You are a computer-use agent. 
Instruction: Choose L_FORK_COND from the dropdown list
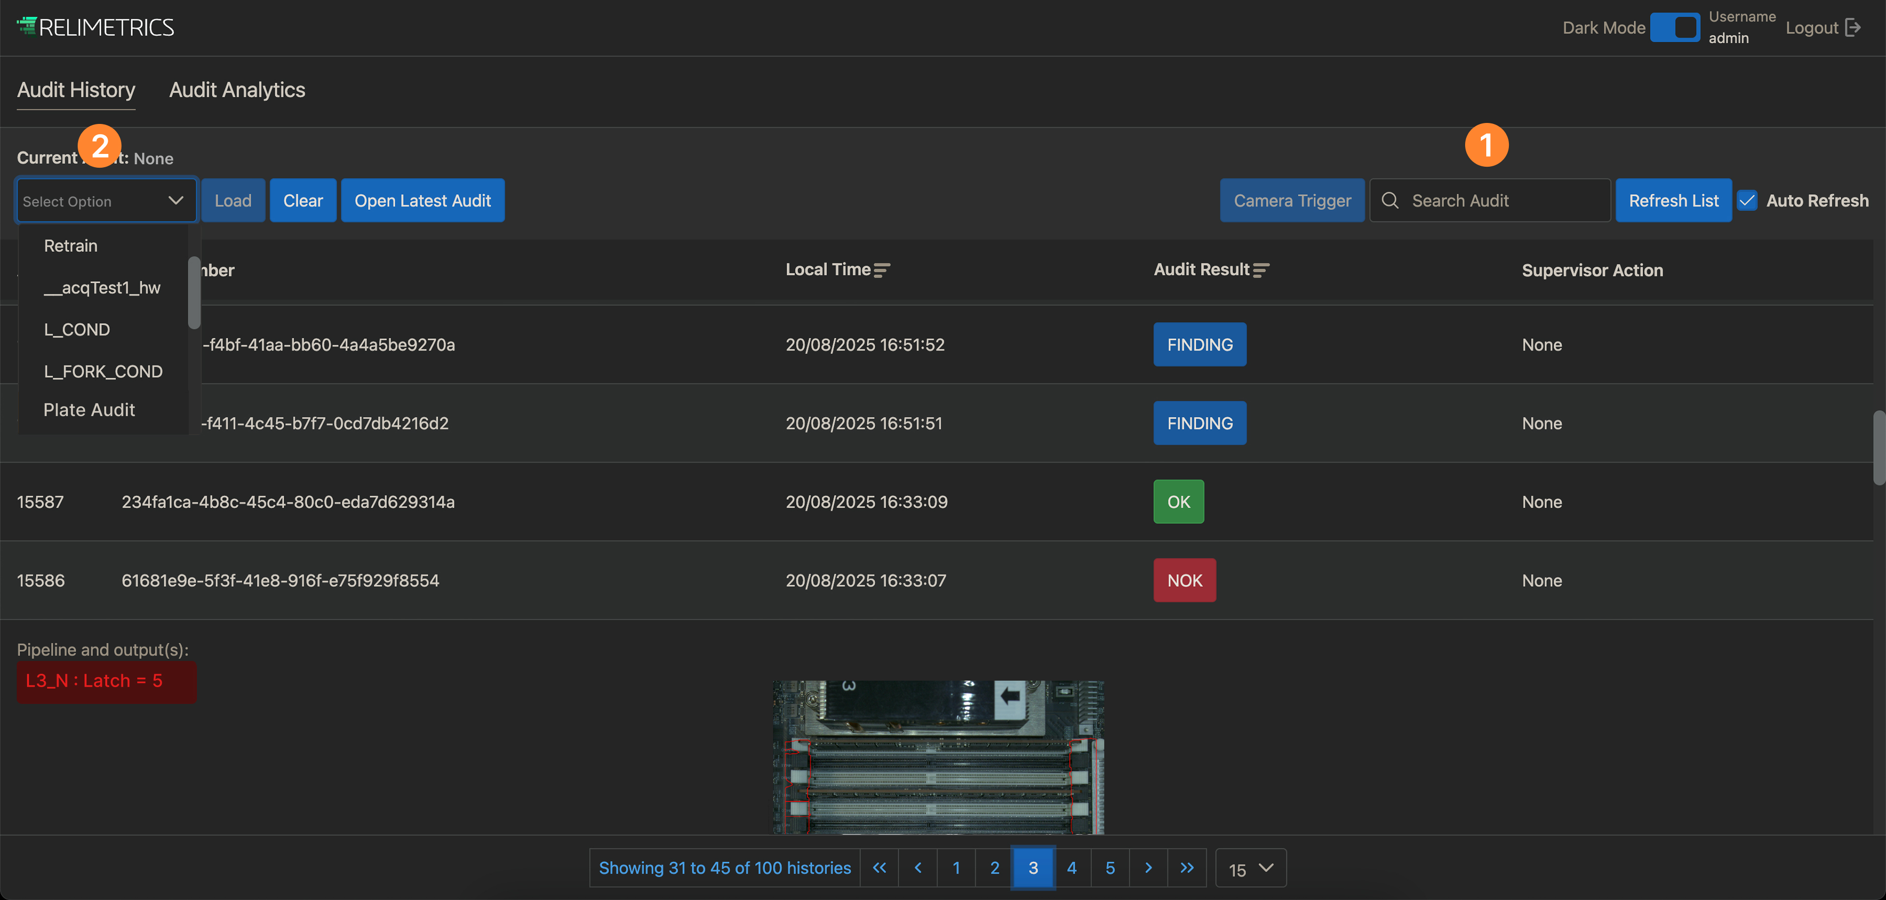click(x=103, y=371)
